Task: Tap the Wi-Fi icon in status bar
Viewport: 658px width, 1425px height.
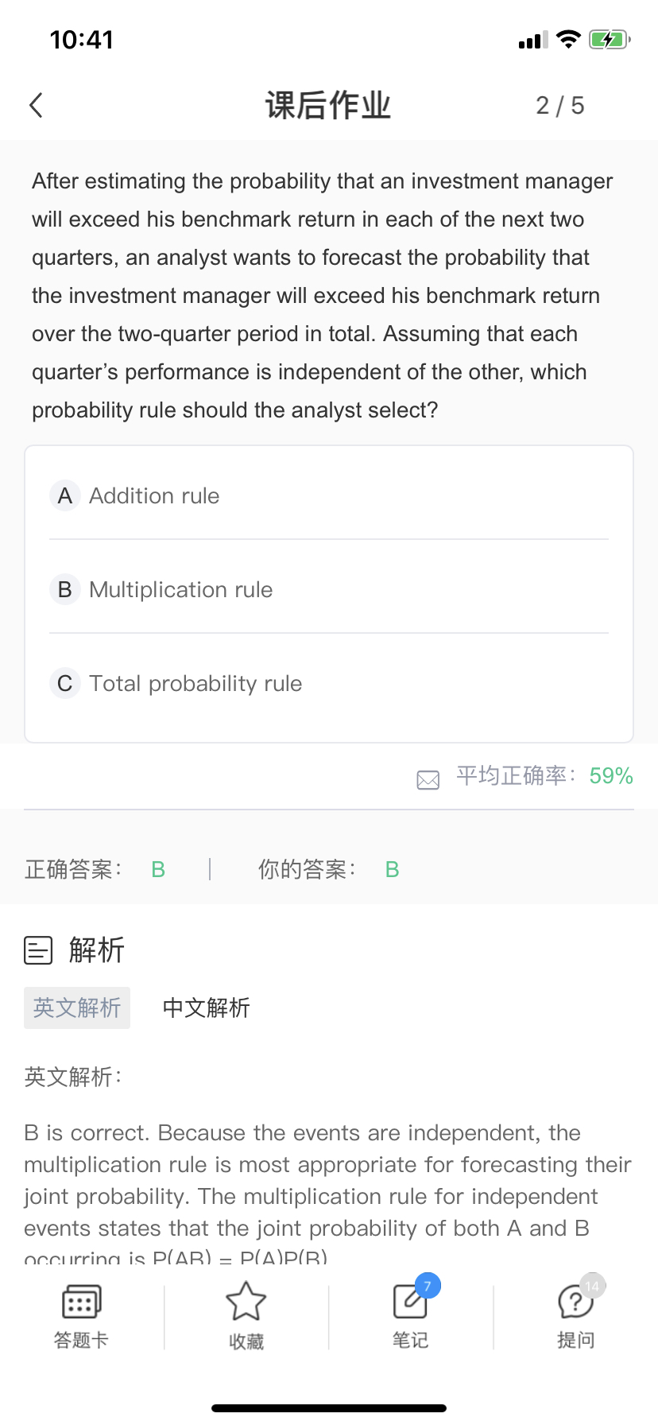Action: click(x=568, y=39)
